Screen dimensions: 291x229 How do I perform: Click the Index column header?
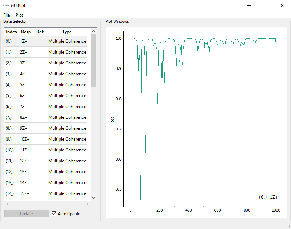coord(12,32)
